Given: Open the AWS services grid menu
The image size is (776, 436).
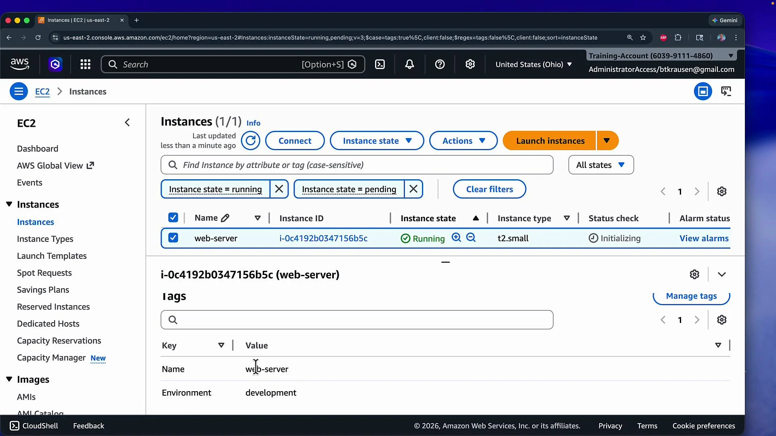Looking at the screenshot, I should tap(85, 64).
